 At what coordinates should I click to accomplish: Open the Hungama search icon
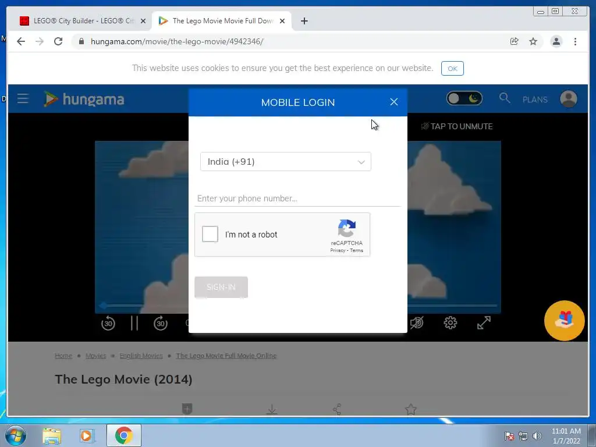point(505,98)
